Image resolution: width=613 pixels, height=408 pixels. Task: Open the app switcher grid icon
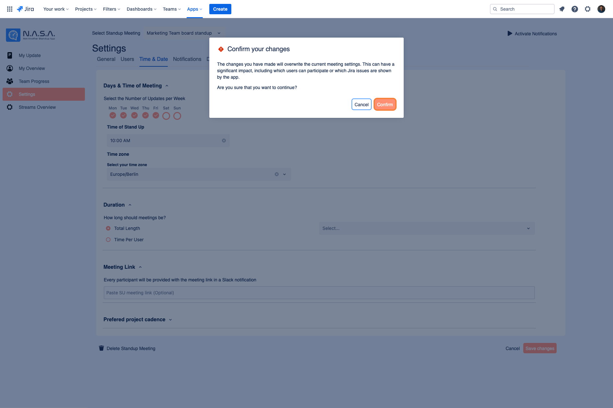pyautogui.click(x=10, y=9)
